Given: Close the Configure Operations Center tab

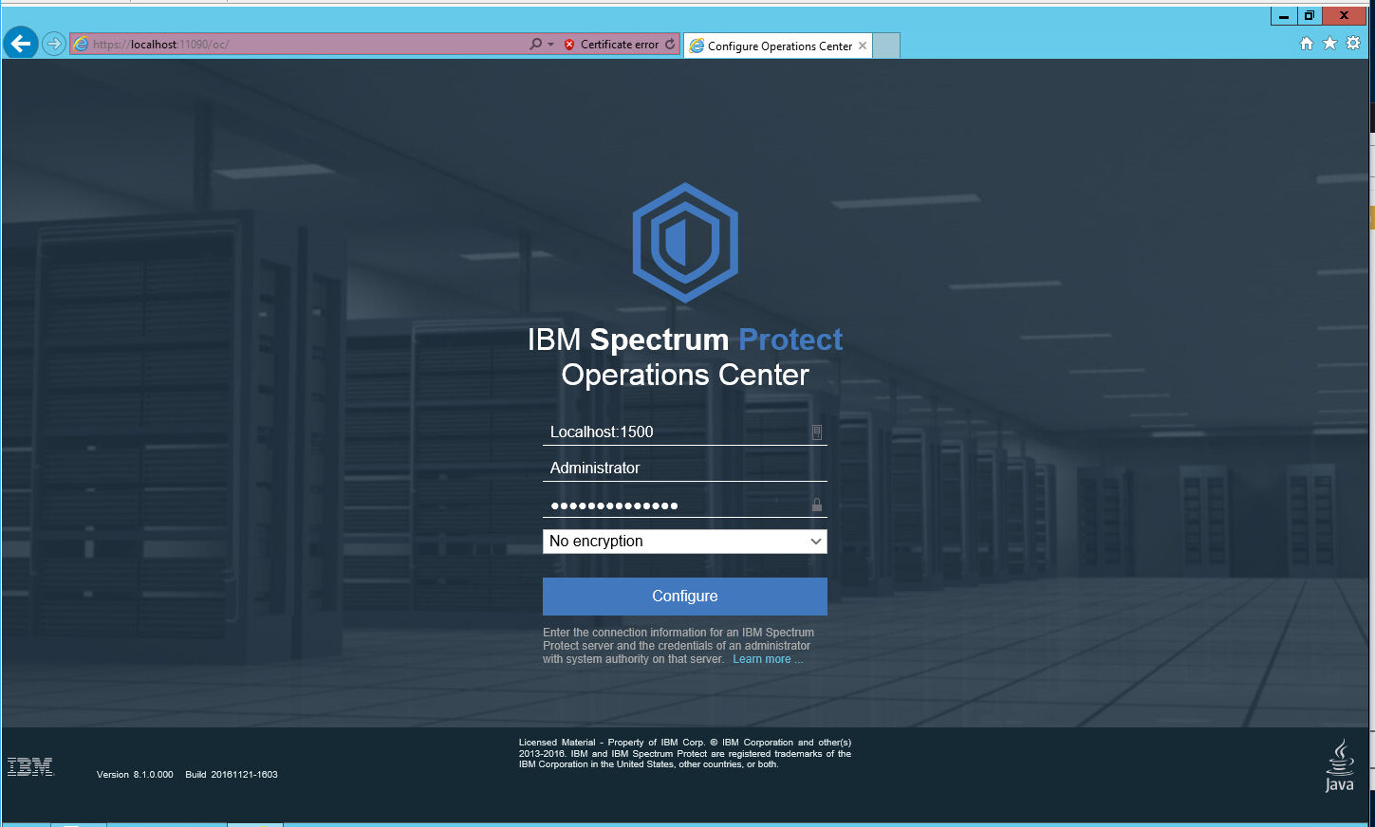Looking at the screenshot, I should pos(863,46).
